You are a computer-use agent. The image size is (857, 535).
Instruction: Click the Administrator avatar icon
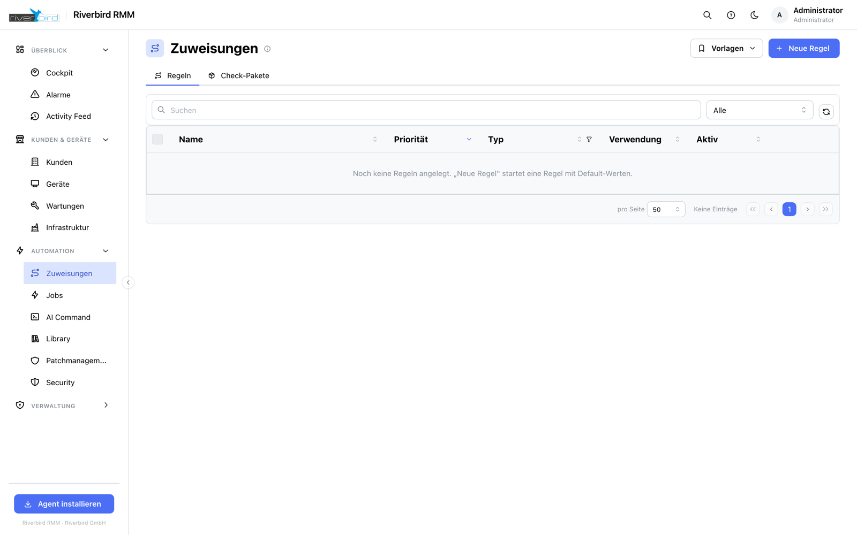tap(779, 15)
